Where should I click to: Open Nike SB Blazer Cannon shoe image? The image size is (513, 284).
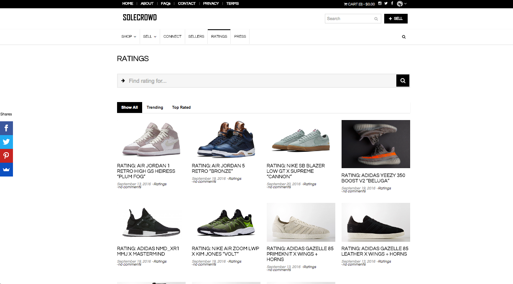(x=301, y=139)
